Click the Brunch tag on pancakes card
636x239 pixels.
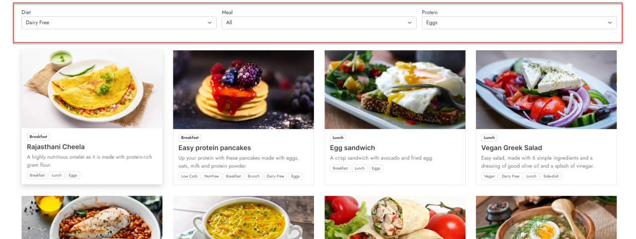[254, 176]
